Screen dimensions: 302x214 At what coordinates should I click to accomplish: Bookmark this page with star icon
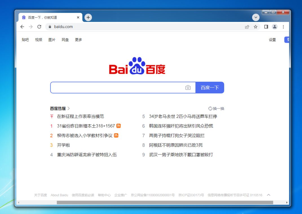click(x=255, y=27)
